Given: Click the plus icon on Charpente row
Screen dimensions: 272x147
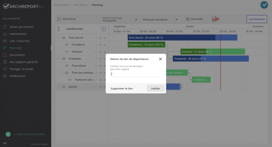Looking at the screenshot, I should 100,59.
